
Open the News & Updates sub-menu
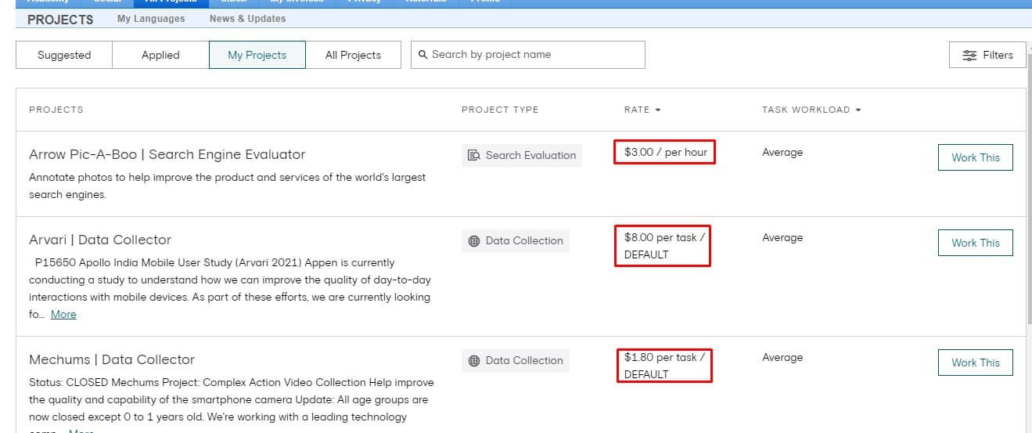pyautogui.click(x=247, y=19)
